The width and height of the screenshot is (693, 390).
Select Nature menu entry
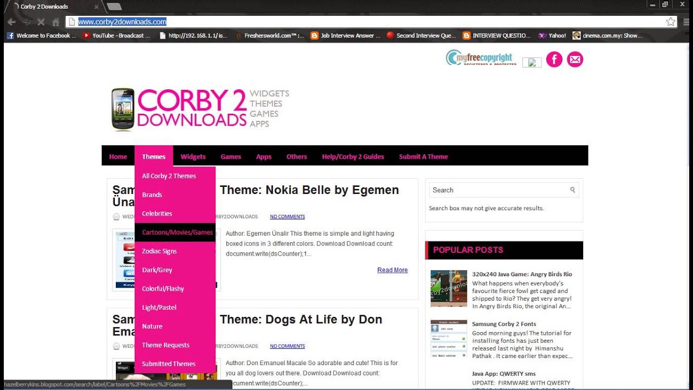tap(175, 326)
